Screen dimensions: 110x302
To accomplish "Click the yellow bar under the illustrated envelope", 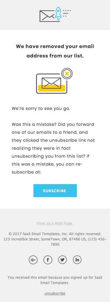I will 52,88.
